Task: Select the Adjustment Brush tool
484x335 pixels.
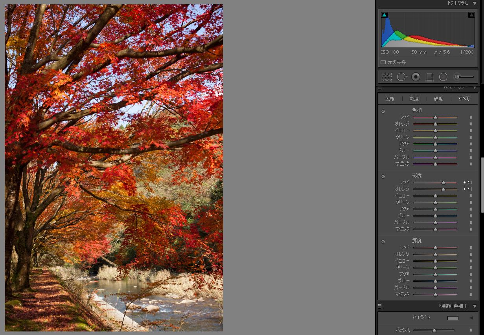Action: coord(464,77)
